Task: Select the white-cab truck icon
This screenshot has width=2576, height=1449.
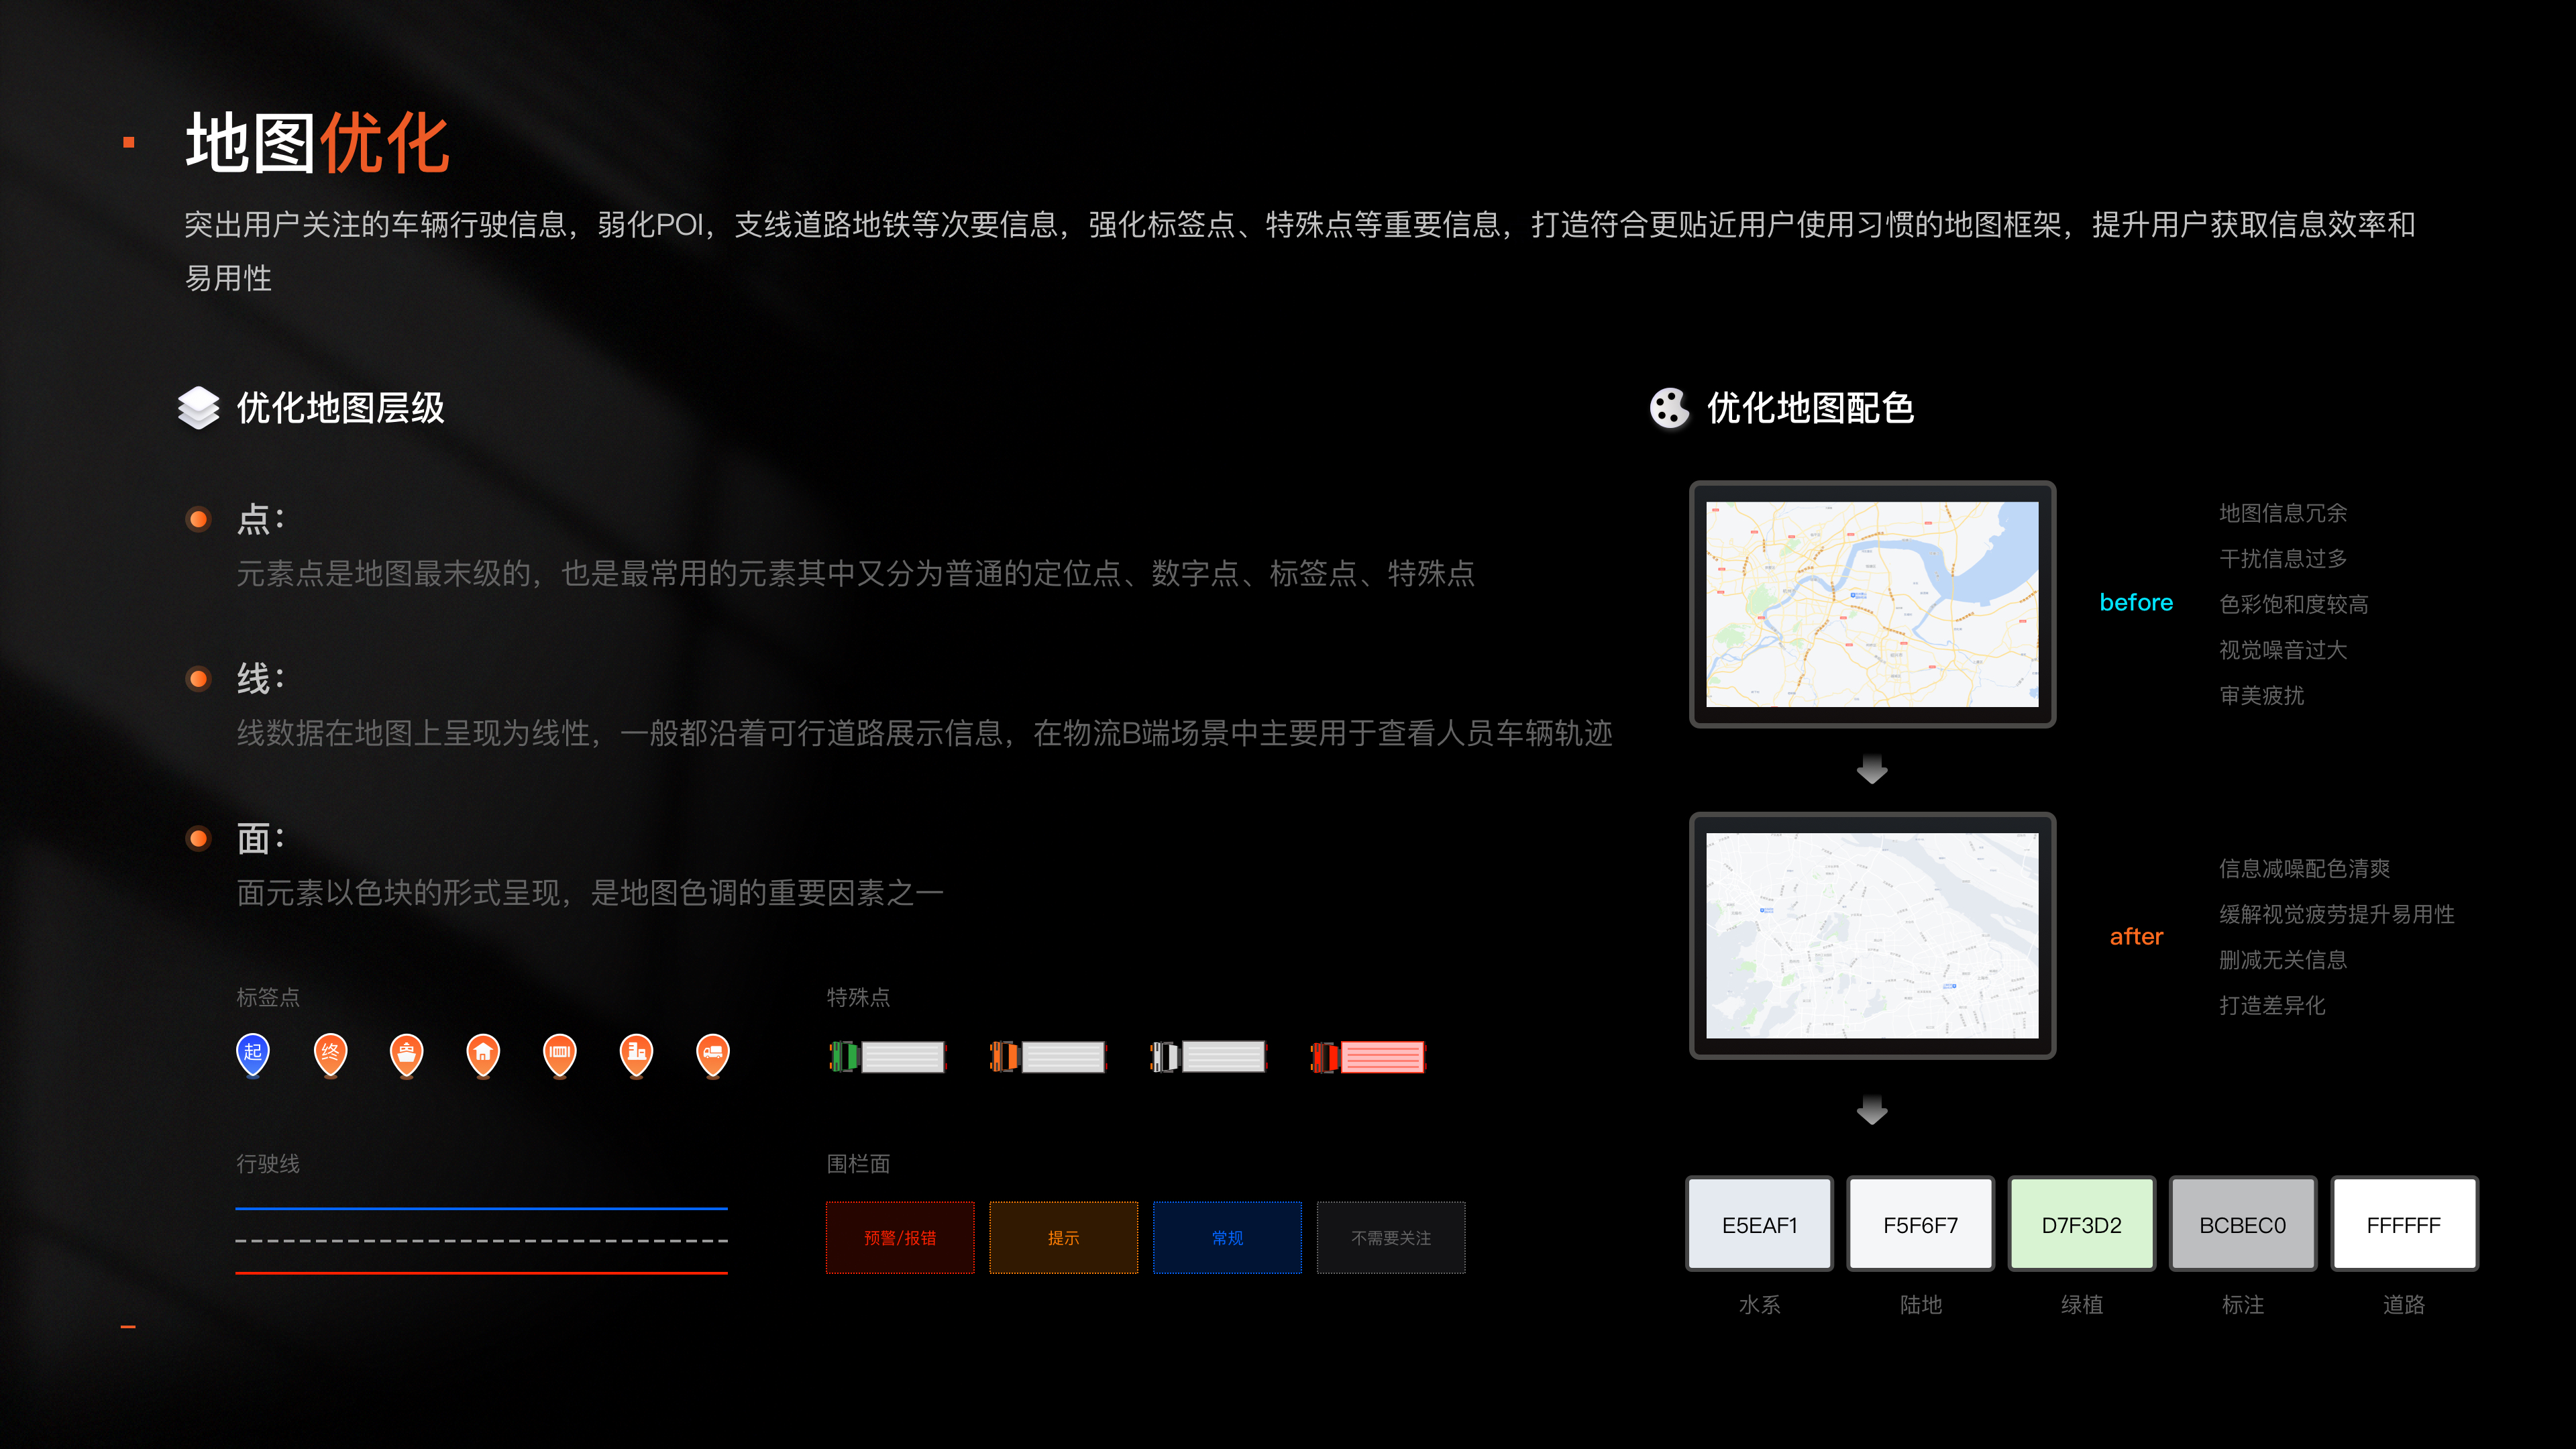Action: pos(1208,1057)
